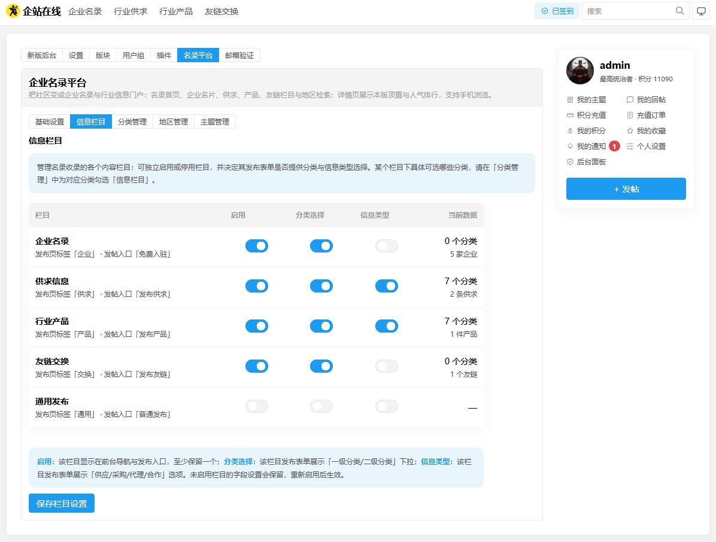Image resolution: width=716 pixels, height=542 pixels.
Task: Go to 行业供求 in top navigation
Action: (x=131, y=11)
